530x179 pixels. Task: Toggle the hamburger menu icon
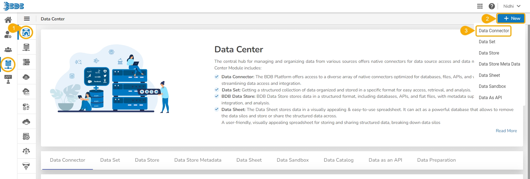click(x=27, y=19)
